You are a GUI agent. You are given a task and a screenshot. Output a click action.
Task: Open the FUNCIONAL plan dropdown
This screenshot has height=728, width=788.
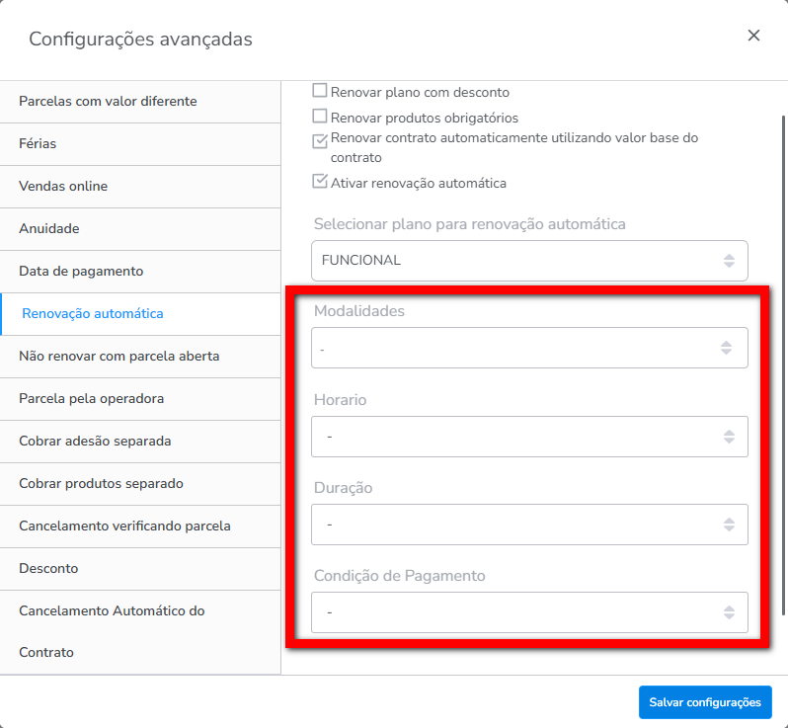coord(528,261)
